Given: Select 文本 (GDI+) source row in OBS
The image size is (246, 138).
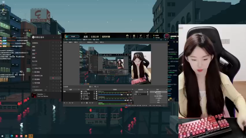Looking at the screenshot, I should point(89,97).
